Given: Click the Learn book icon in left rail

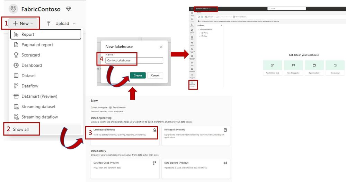Looking at the screenshot, I should point(192,64).
